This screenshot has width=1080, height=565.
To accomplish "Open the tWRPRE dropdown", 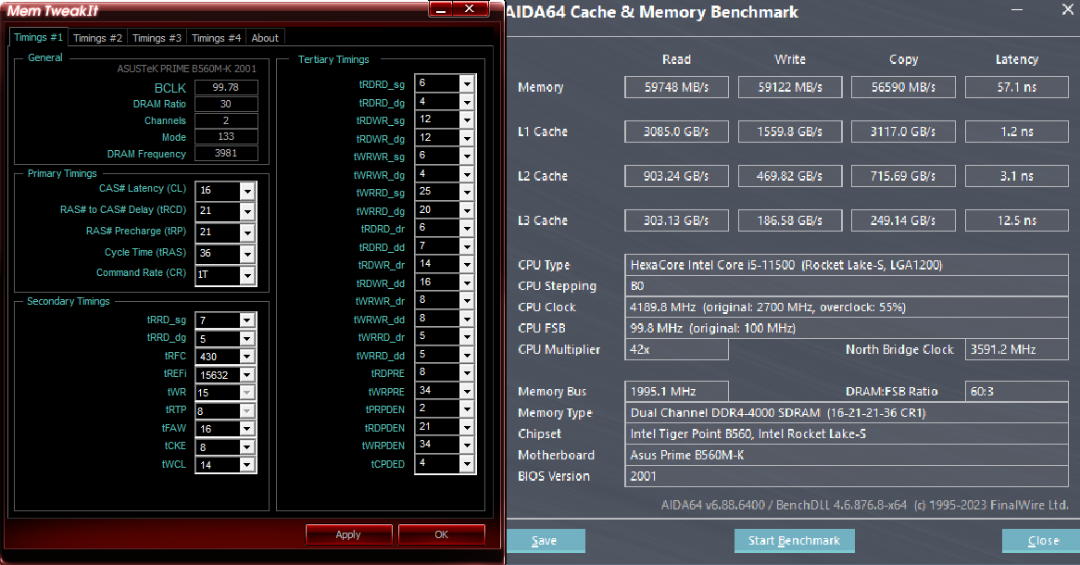I will 467,392.
